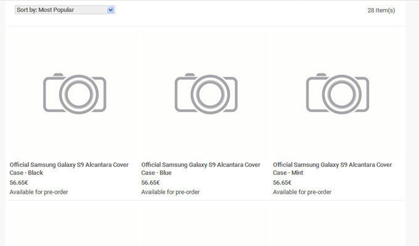The width and height of the screenshot is (419, 246).
Task: Click the camera placeholder icon for Blue case
Action: point(206,93)
